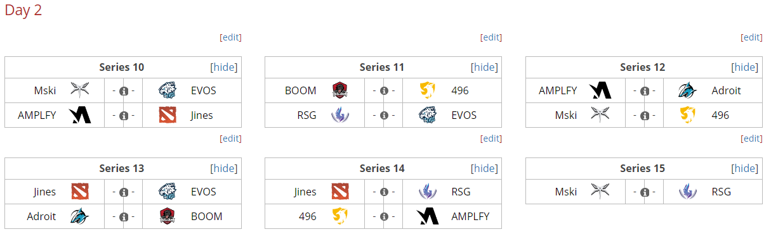Click AMPLFY logo in Series 14
This screenshot has height=234, width=771.
[x=428, y=217]
